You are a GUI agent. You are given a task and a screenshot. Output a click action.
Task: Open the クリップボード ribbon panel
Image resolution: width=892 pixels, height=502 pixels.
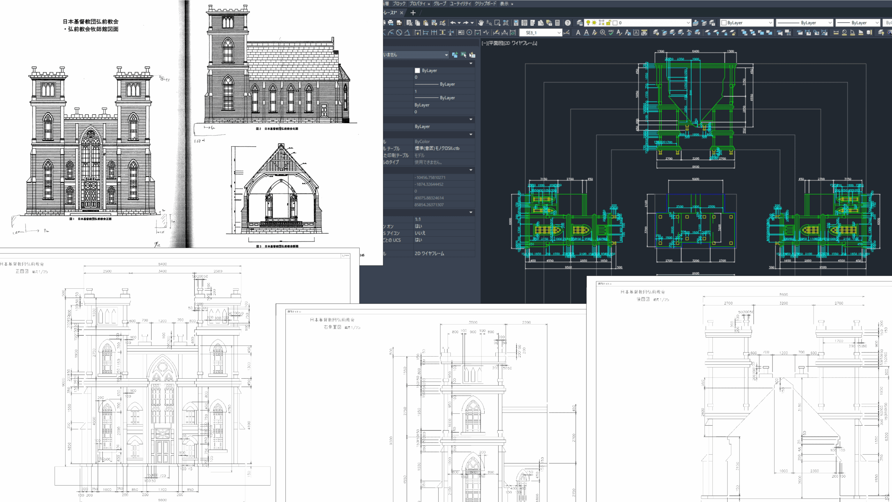tap(486, 3)
